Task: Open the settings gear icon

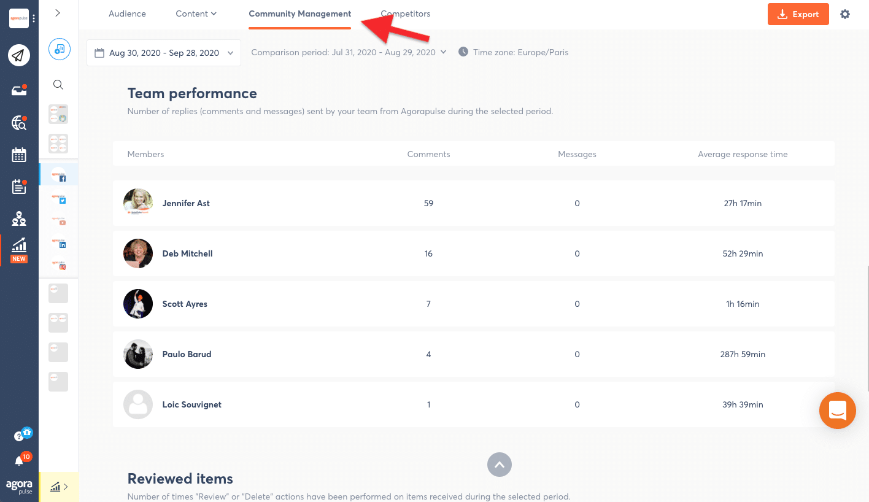Action: click(845, 14)
